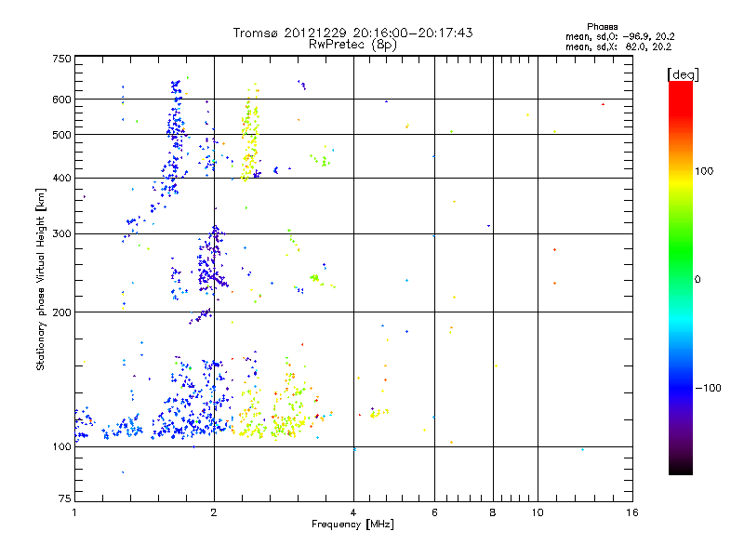The image size is (744, 558).
Task: Click the x-axis tick label '4'
Action: 353,512
